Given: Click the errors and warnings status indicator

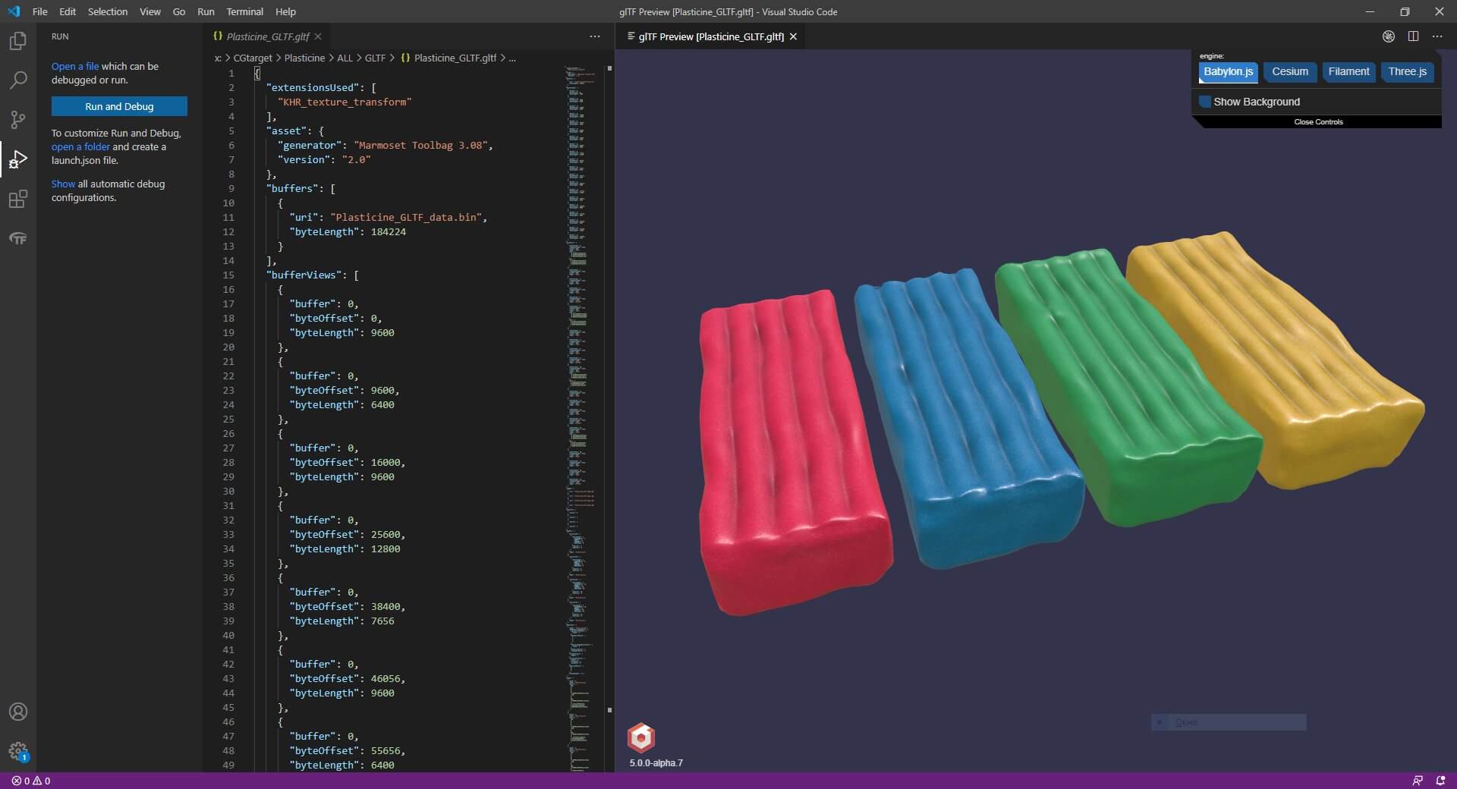Looking at the screenshot, I should (31, 781).
